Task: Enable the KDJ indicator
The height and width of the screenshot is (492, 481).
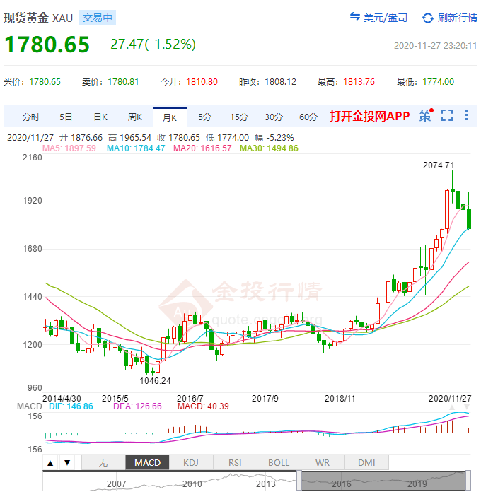Action: [x=191, y=463]
